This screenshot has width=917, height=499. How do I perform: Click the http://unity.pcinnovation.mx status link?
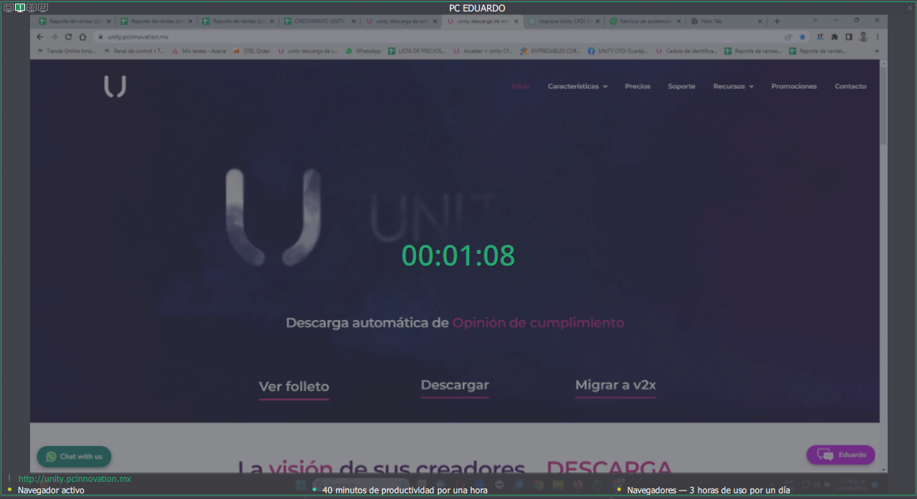75,479
